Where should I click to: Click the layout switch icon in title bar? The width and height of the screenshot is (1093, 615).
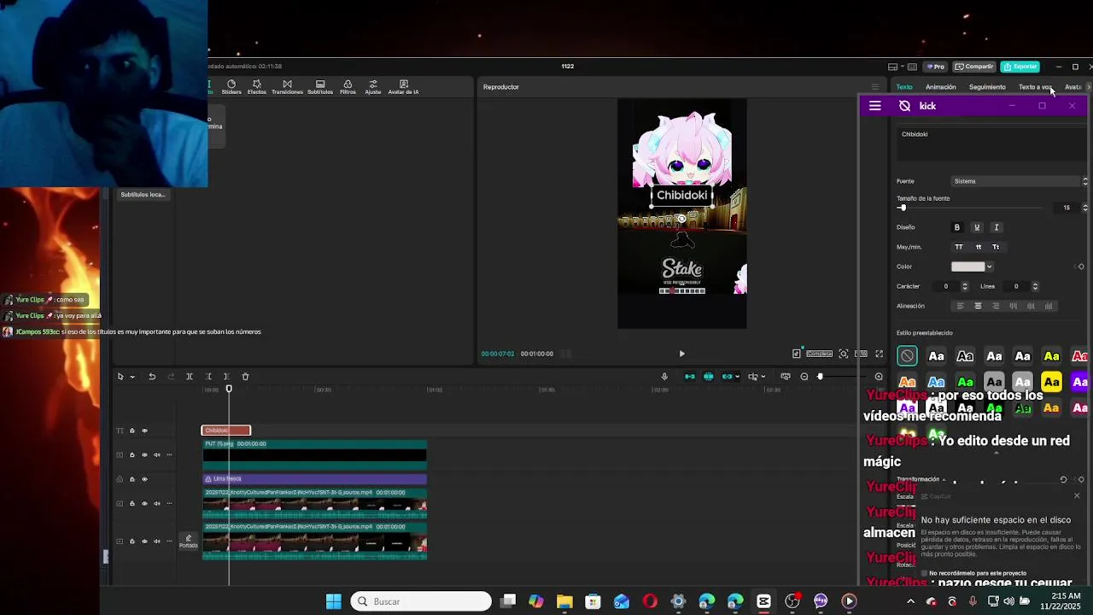[892, 67]
